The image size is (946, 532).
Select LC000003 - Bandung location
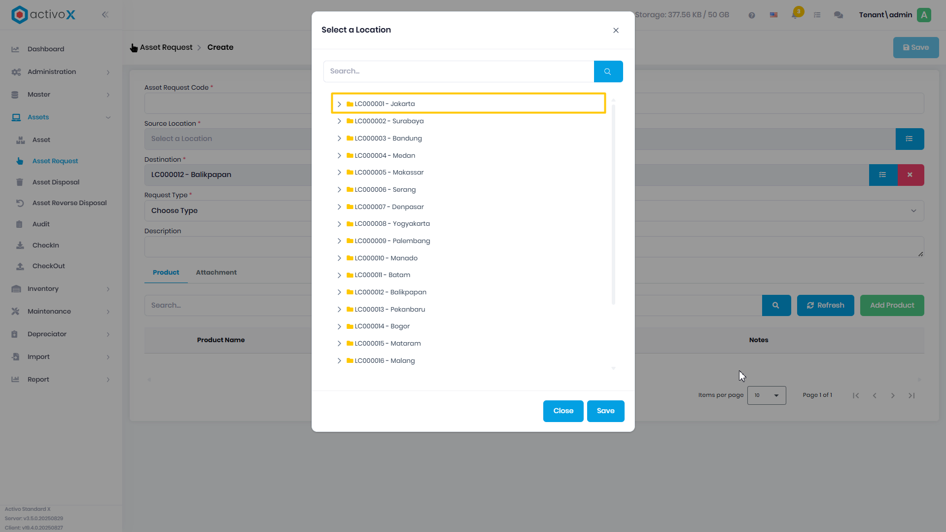coord(388,139)
